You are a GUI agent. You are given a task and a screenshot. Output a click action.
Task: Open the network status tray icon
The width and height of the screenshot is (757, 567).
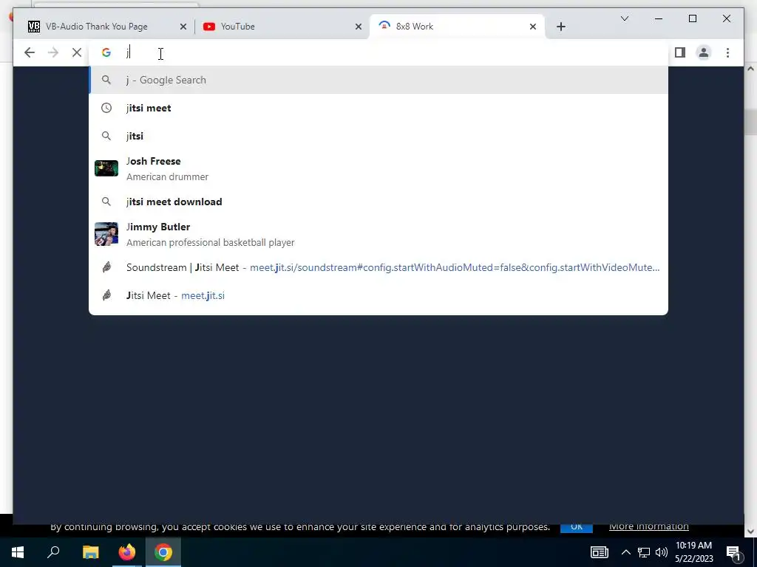pos(644,552)
